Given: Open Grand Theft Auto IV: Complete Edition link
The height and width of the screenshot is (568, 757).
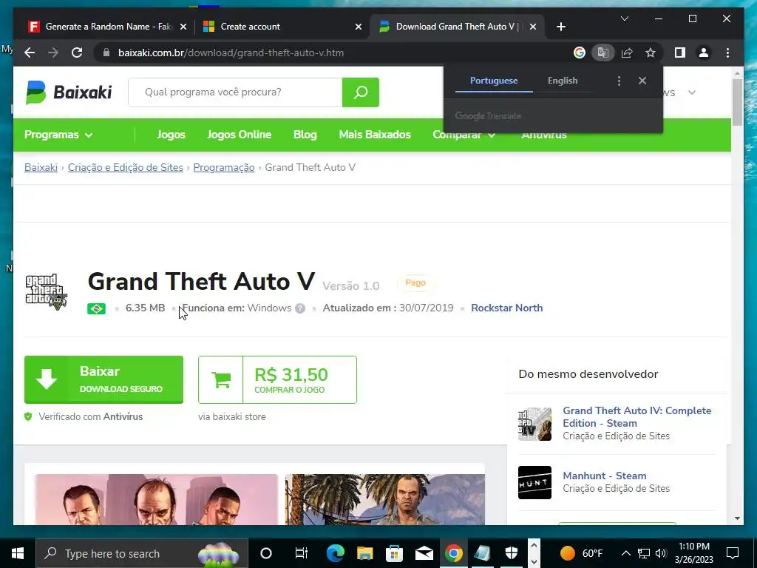Looking at the screenshot, I should point(637,417).
